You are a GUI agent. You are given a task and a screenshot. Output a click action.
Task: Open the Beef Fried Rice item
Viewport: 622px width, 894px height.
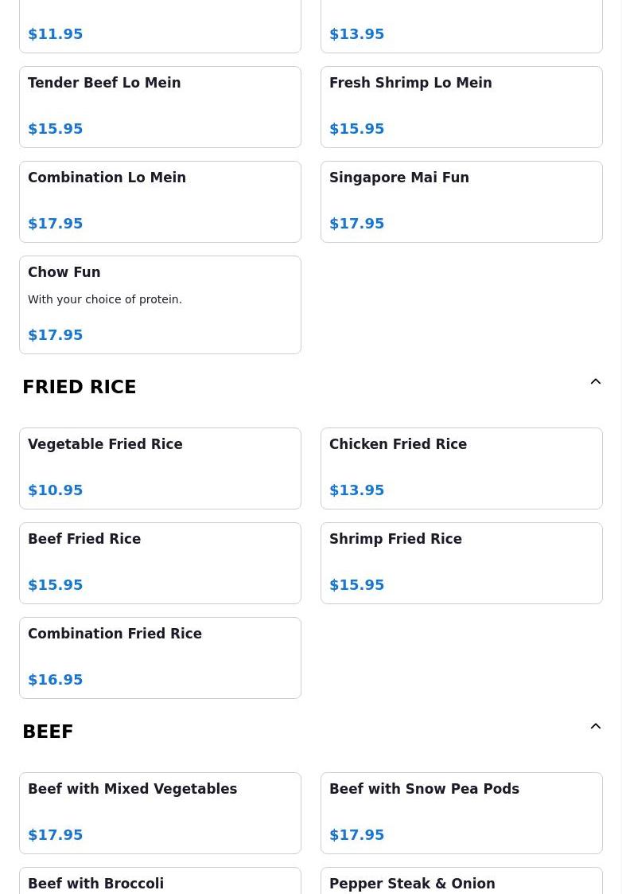click(x=160, y=563)
